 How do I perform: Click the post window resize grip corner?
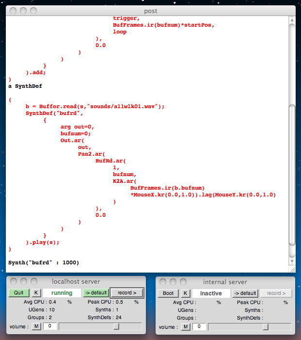pos(292,269)
